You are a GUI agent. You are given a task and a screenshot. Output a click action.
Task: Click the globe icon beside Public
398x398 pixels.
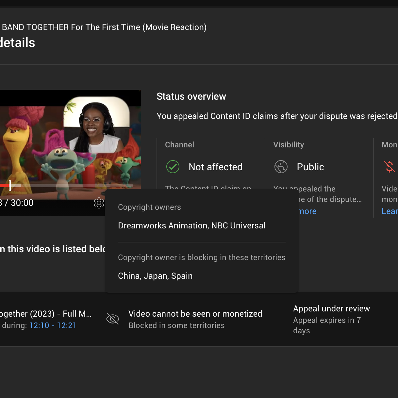click(281, 167)
